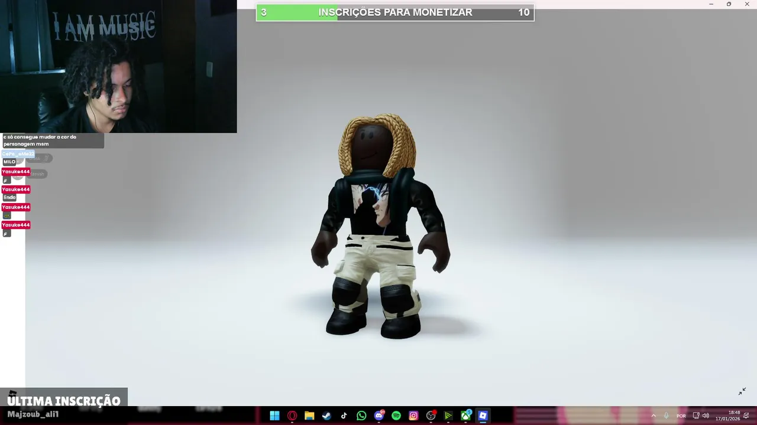
Task: Click the Roblox avatar in the preview
Action: [x=379, y=227]
